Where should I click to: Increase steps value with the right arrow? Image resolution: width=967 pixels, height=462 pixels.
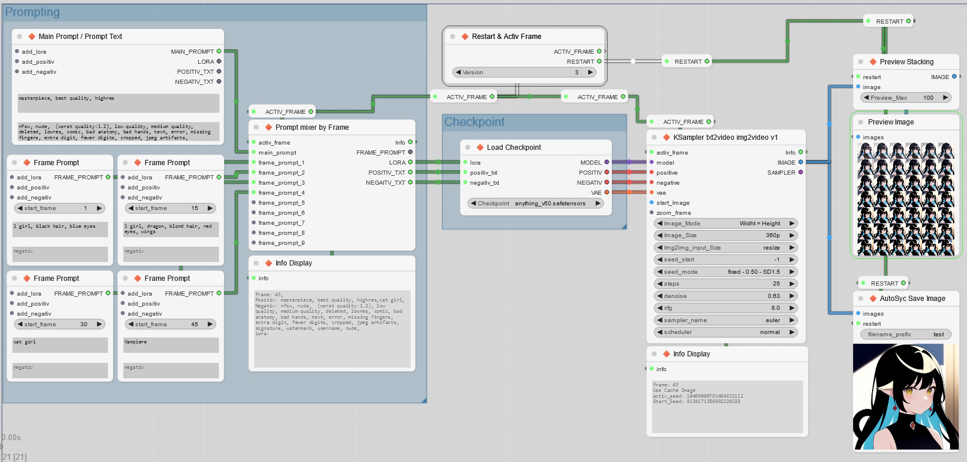pyautogui.click(x=792, y=284)
